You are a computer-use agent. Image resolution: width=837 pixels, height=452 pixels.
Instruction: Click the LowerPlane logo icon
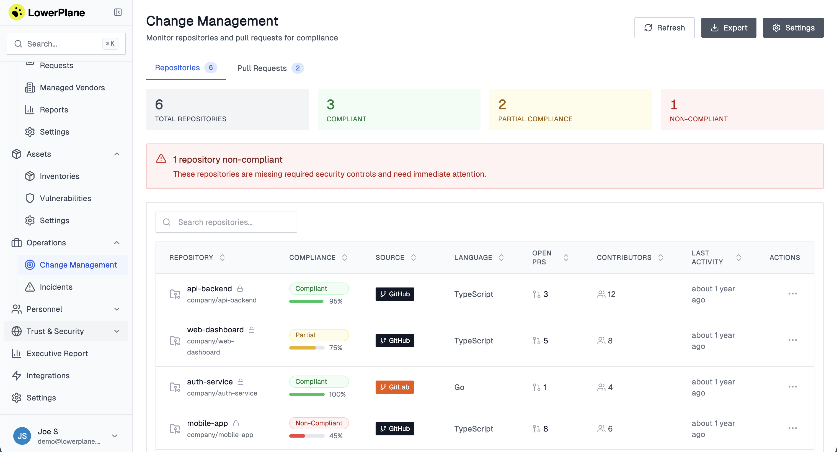pyautogui.click(x=17, y=12)
